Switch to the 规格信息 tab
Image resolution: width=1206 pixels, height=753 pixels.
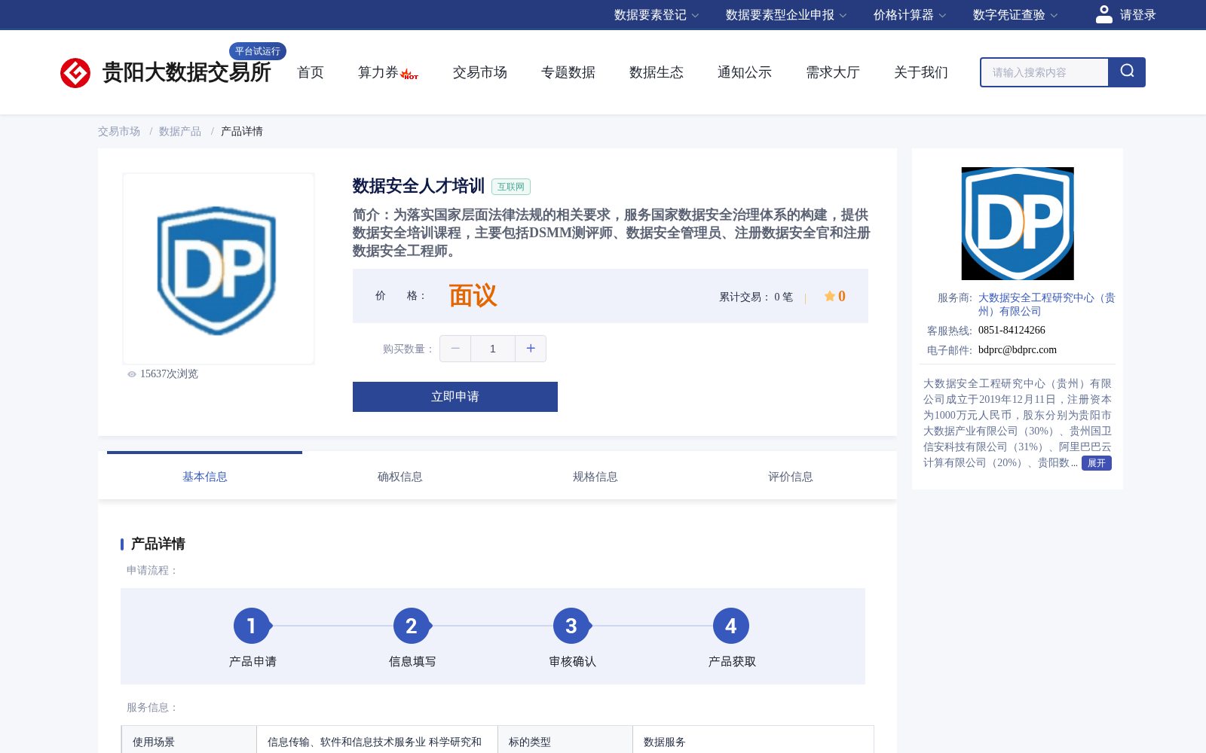595,477
